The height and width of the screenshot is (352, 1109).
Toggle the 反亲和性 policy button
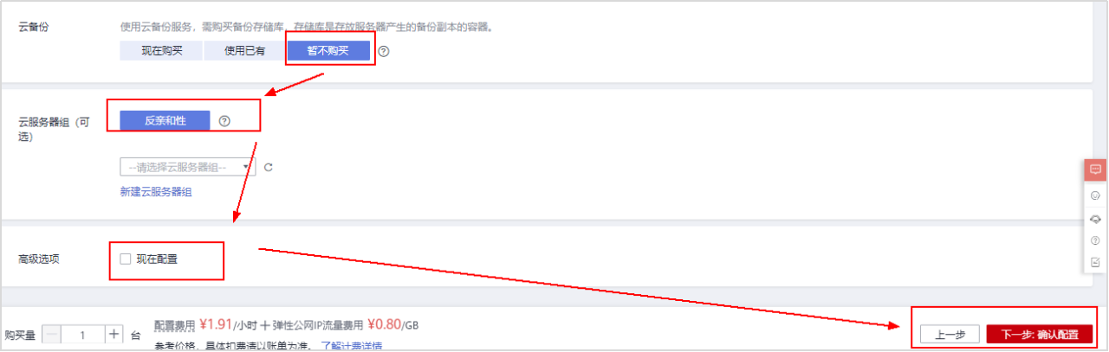coord(165,120)
